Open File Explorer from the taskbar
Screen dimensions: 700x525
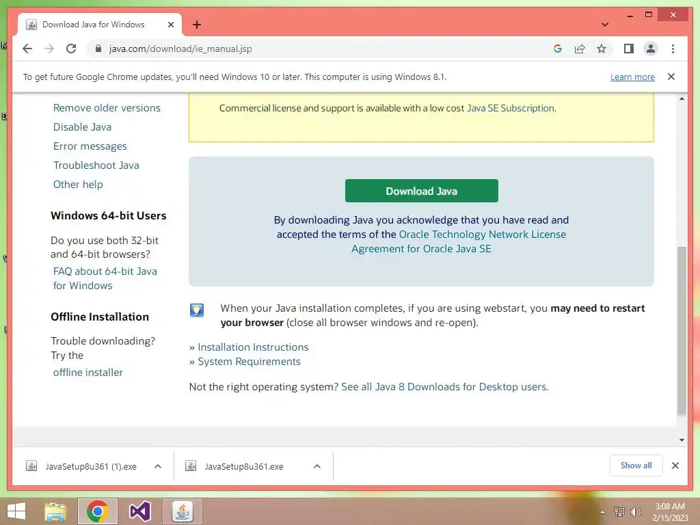point(56,511)
